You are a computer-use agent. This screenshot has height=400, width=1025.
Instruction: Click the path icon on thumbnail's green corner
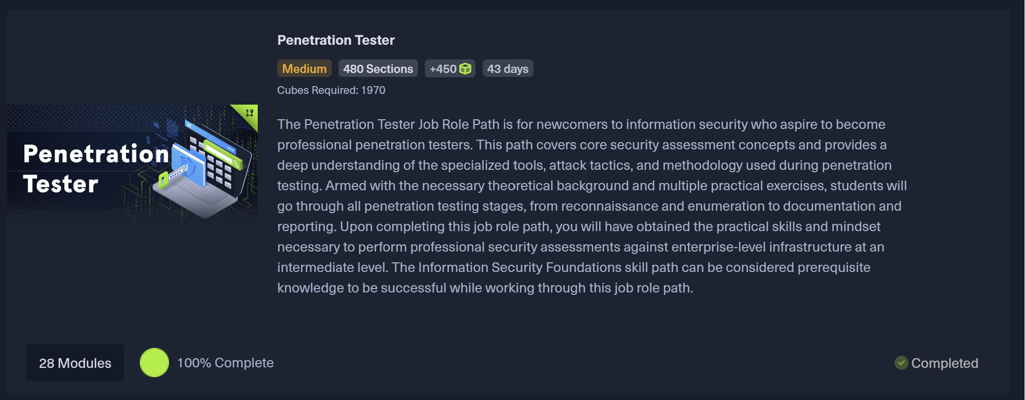coord(249,113)
